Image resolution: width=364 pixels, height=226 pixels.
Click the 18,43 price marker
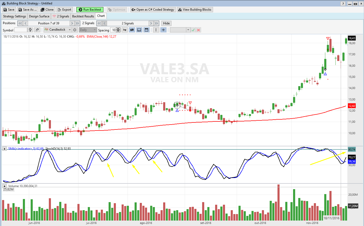click(352, 38)
